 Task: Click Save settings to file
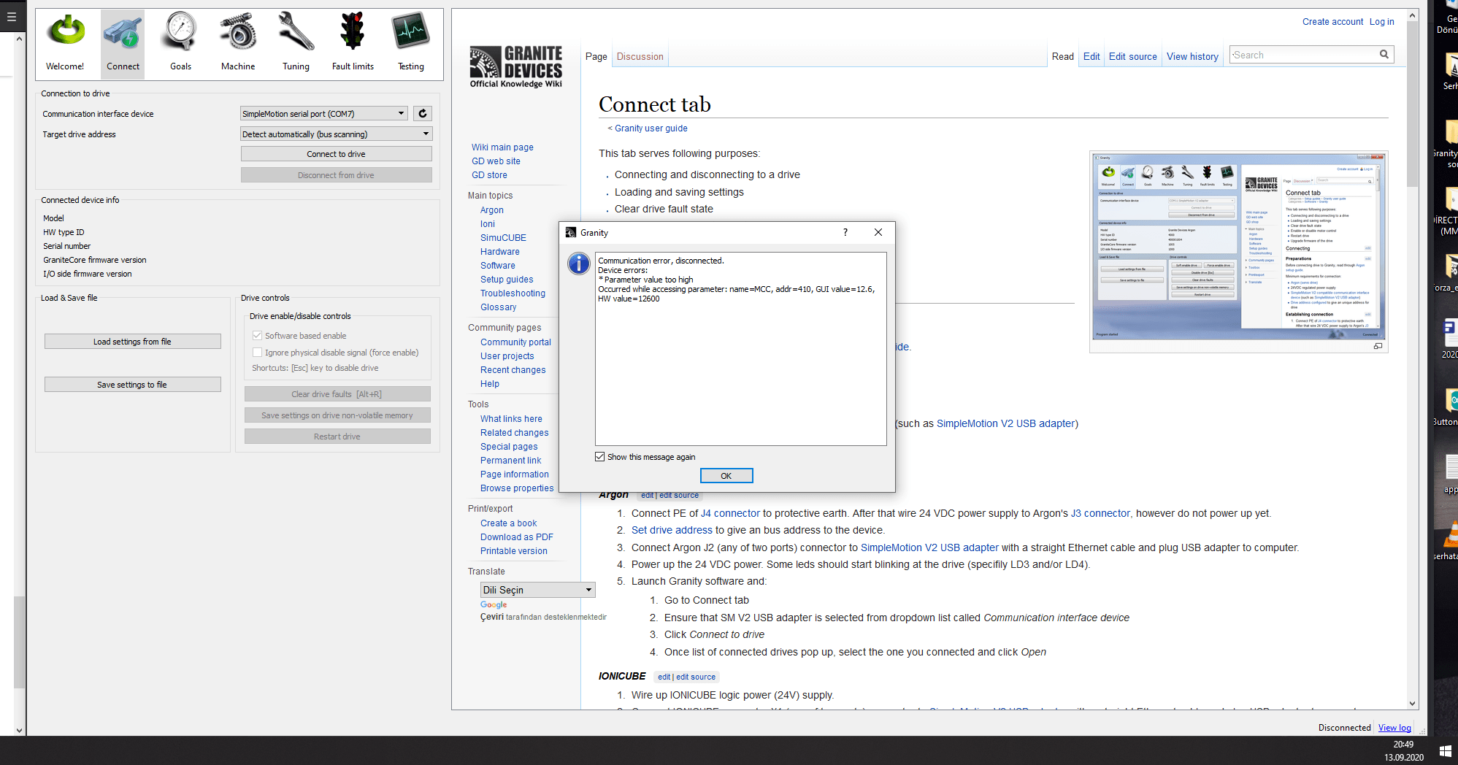coord(133,385)
